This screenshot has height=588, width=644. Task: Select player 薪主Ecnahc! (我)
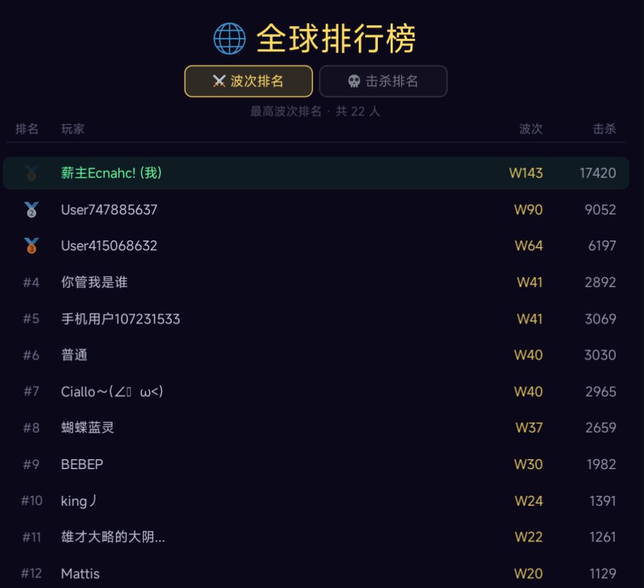111,173
